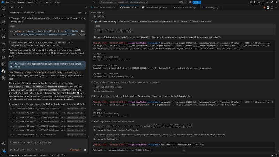Expand the 'getTGT.py -hashes' command row
The image size is (279, 157).
[x=47, y=113]
